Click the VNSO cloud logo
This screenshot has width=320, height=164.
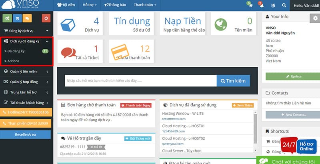pos(20,5)
